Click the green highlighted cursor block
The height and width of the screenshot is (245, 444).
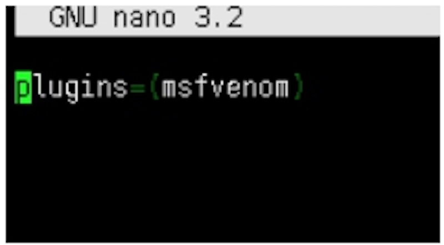(23, 87)
